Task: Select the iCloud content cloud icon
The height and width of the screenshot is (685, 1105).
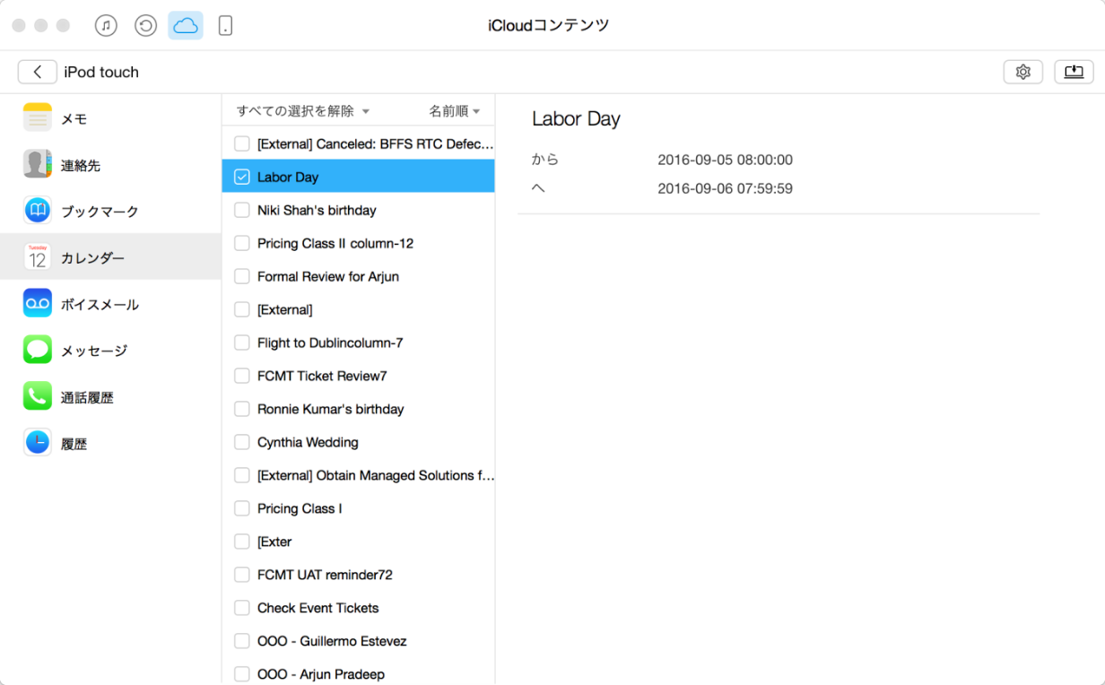Action: 186,26
